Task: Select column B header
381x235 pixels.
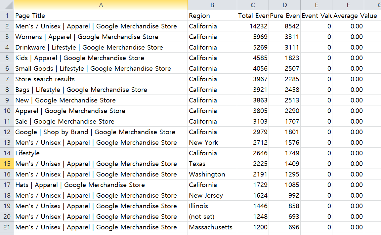Action: click(212, 5)
